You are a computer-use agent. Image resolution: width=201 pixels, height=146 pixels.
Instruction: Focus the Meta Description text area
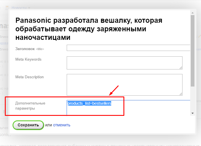[124, 85]
